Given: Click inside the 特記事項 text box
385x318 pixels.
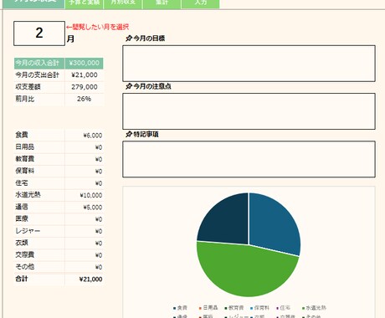Looking at the screenshot, I should point(249,159).
